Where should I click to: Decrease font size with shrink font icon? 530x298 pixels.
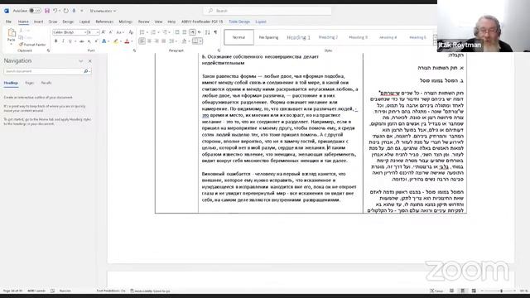(x=110, y=32)
